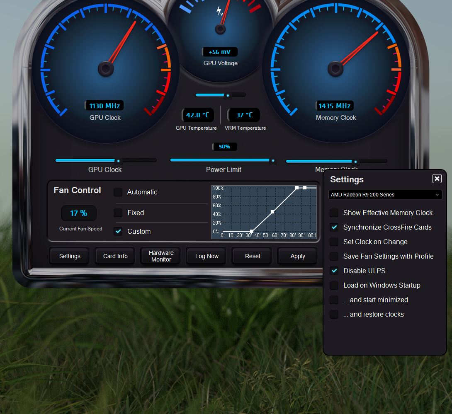Open the Hardware Monitor

pos(161,256)
